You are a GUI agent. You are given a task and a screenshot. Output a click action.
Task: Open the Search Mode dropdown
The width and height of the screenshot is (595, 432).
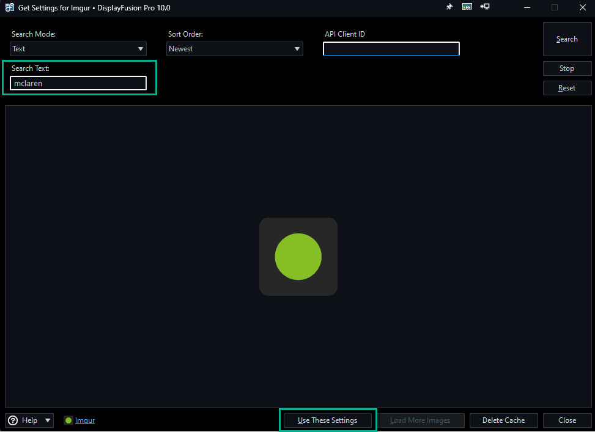tap(78, 49)
